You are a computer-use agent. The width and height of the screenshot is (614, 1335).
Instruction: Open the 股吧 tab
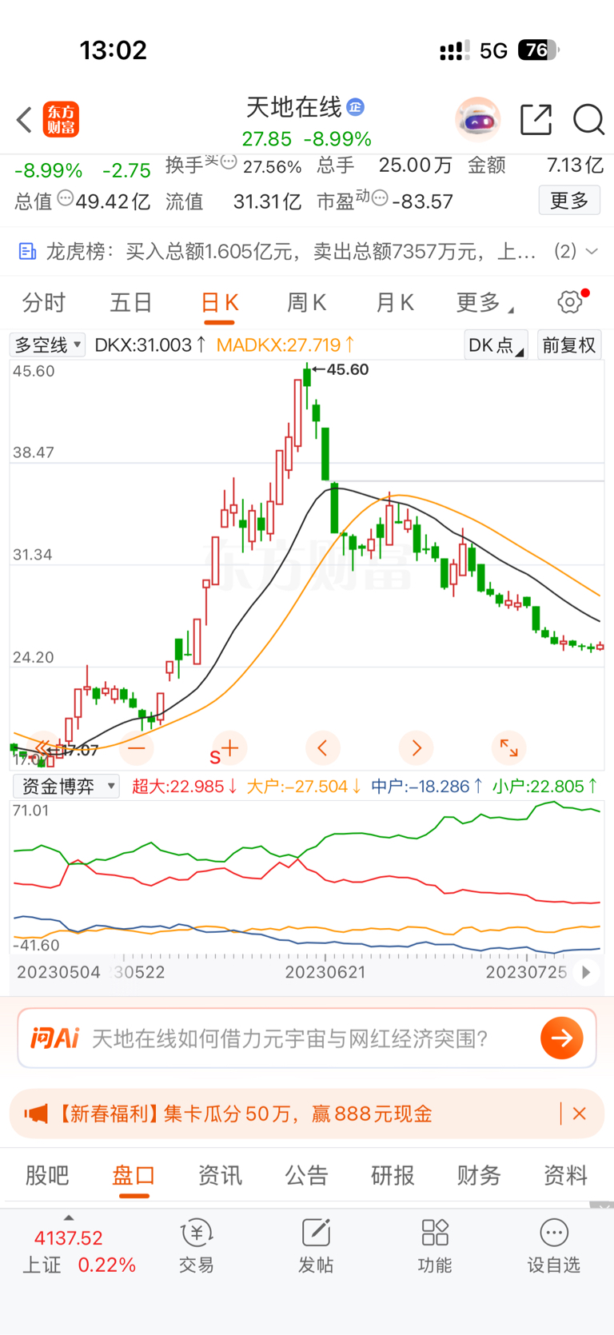click(x=47, y=1175)
